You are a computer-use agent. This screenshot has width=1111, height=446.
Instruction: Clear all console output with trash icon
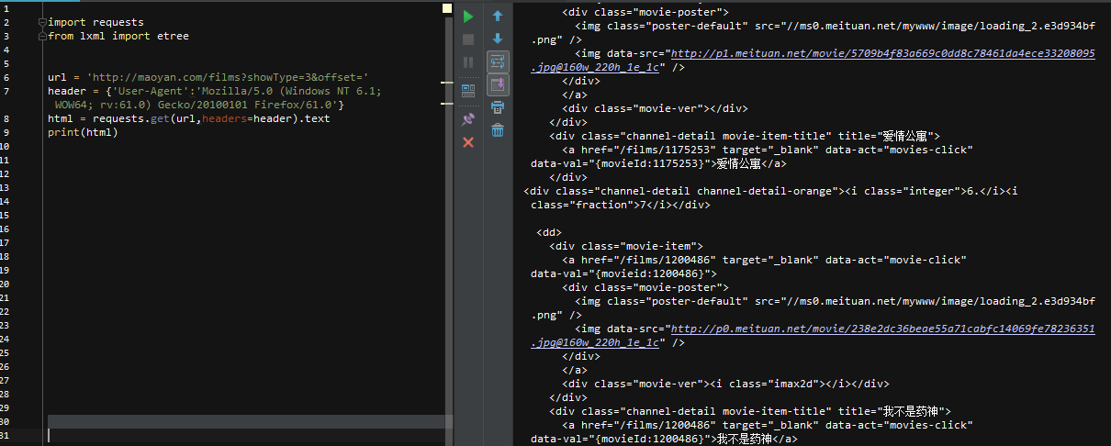click(x=498, y=130)
